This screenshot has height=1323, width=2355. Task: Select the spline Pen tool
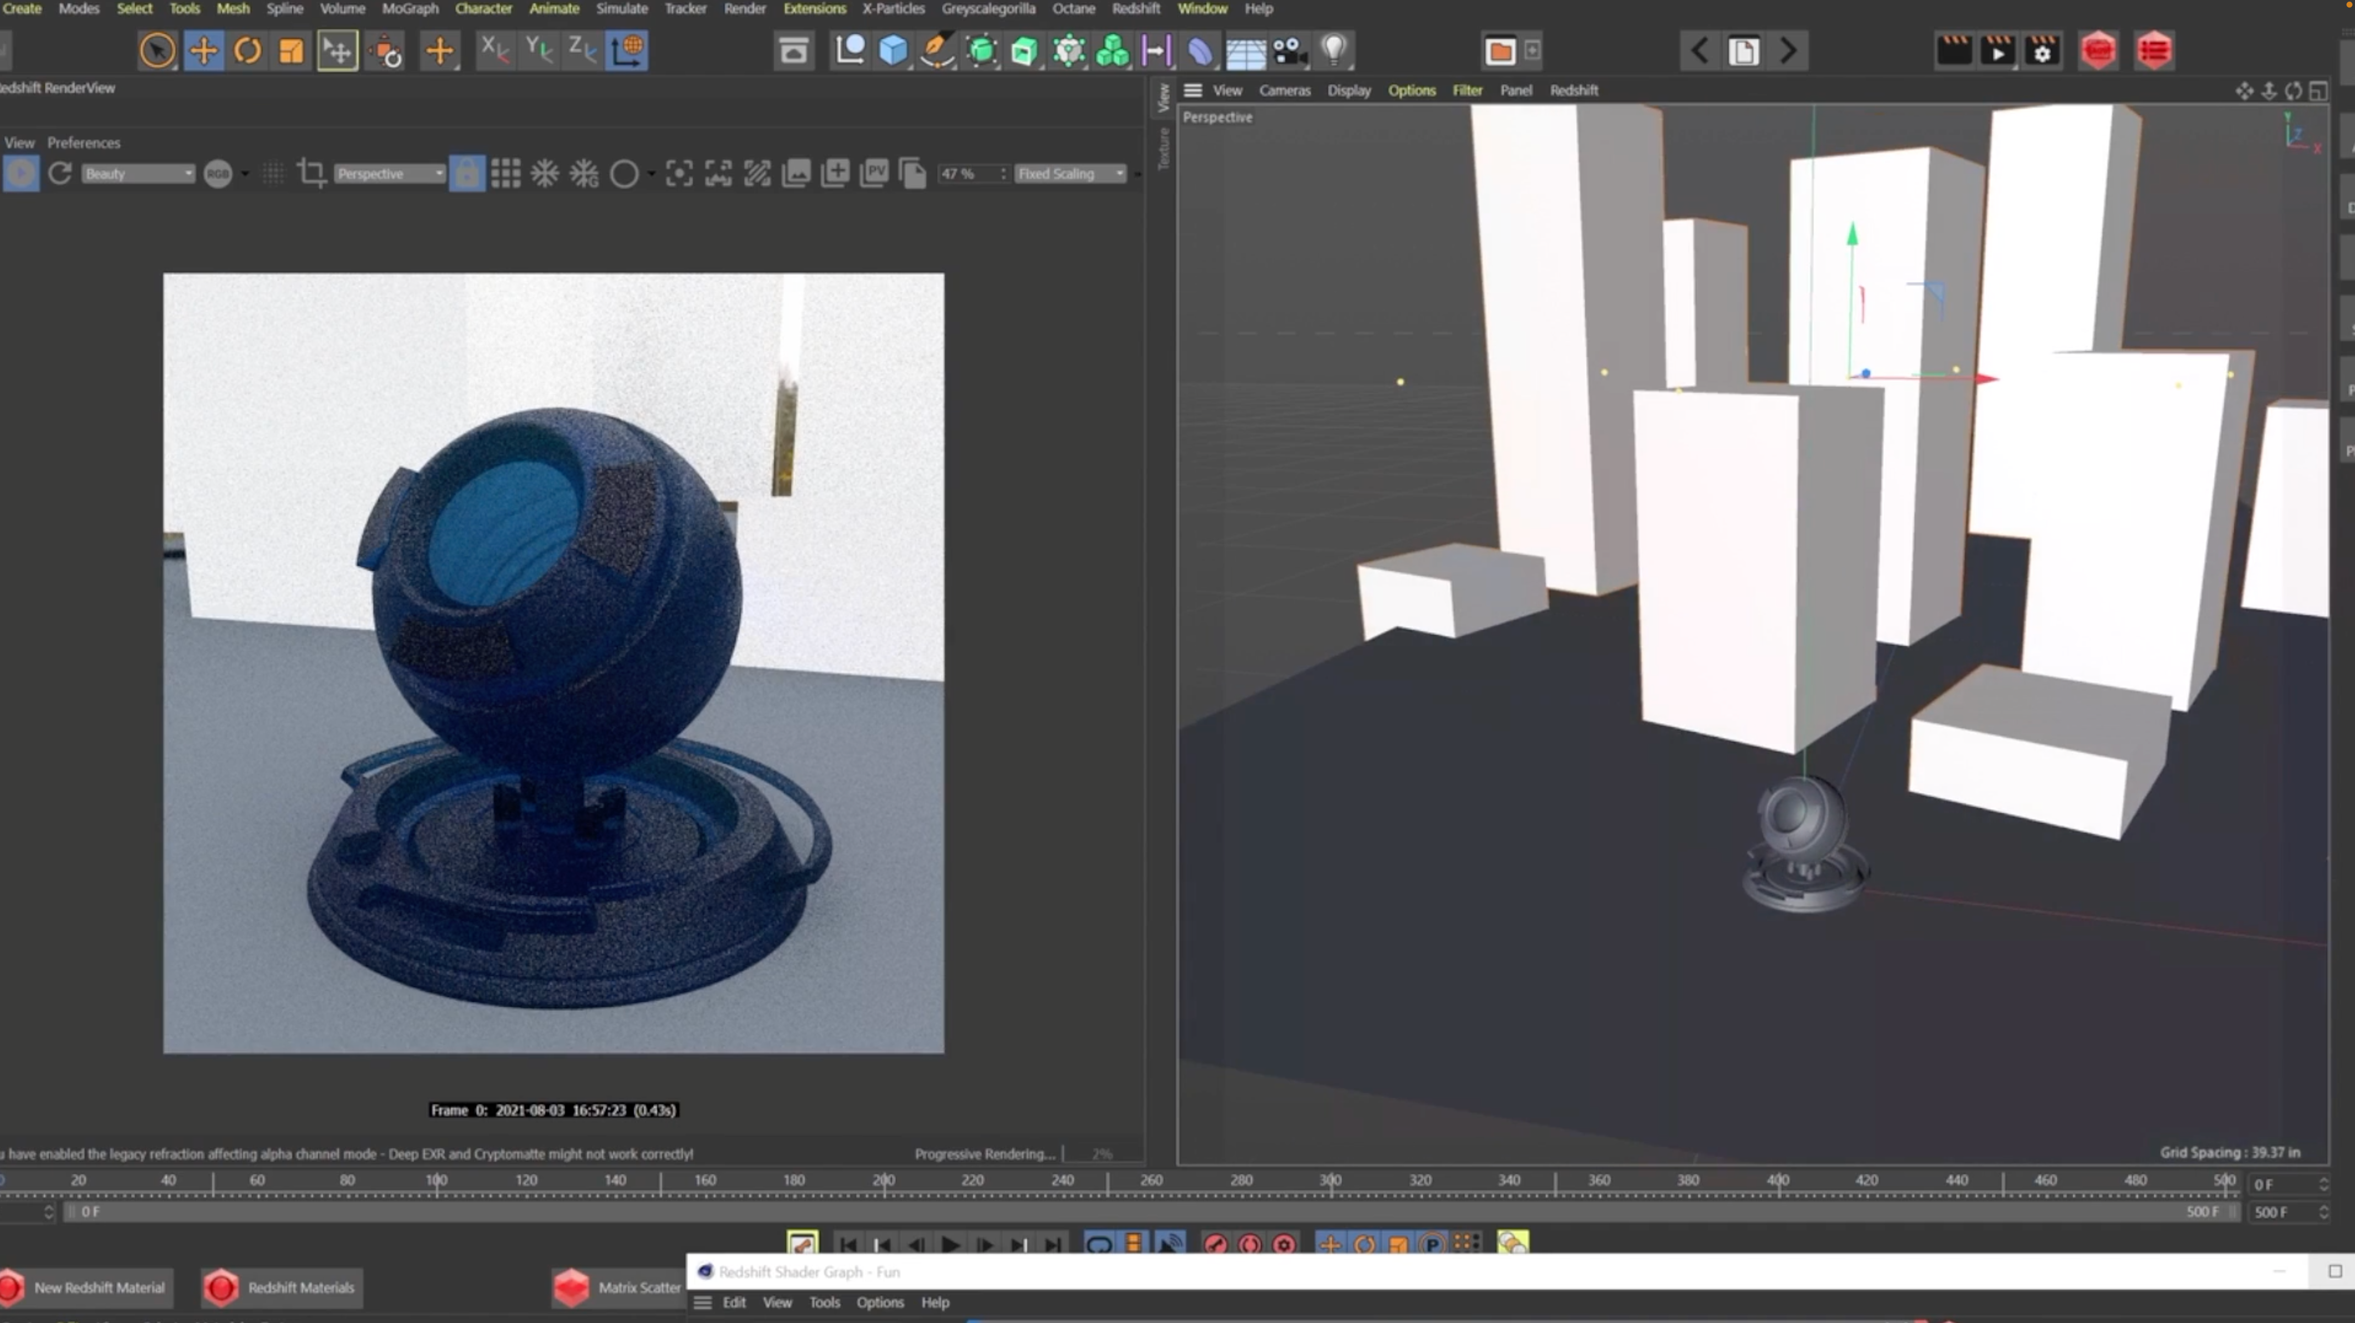click(936, 50)
